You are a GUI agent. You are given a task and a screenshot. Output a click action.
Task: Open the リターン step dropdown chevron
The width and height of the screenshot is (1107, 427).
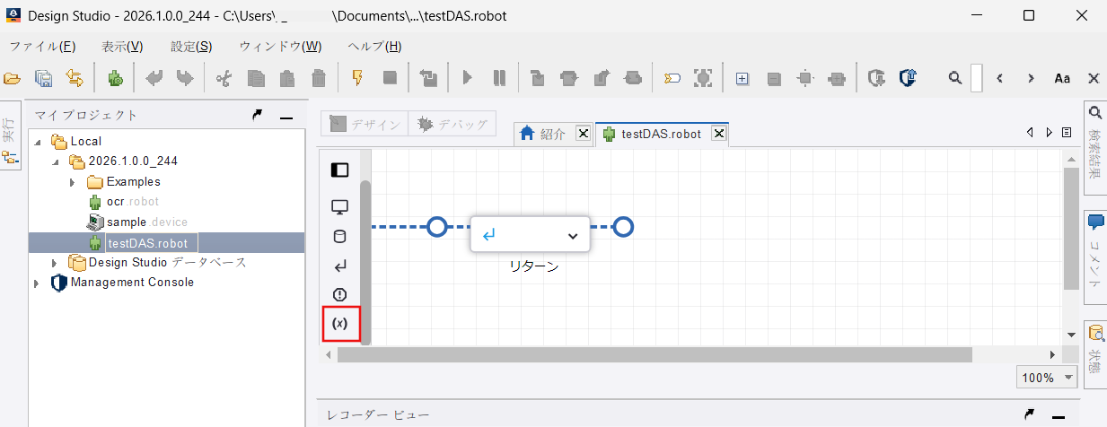[x=573, y=235]
